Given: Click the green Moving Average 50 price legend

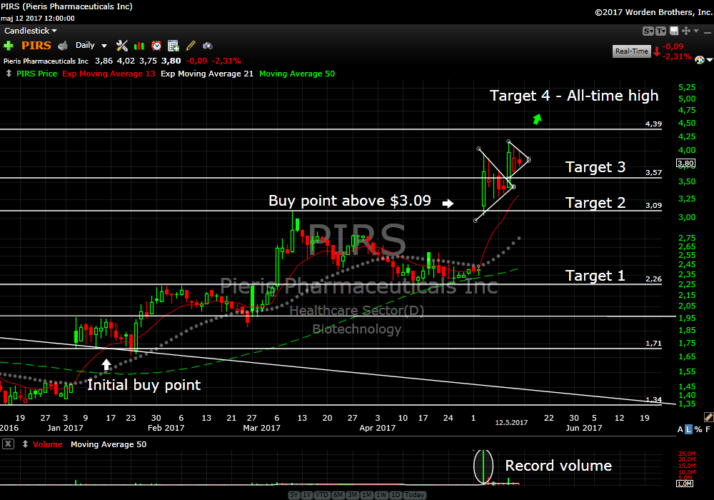Looking at the screenshot, I should click(297, 74).
